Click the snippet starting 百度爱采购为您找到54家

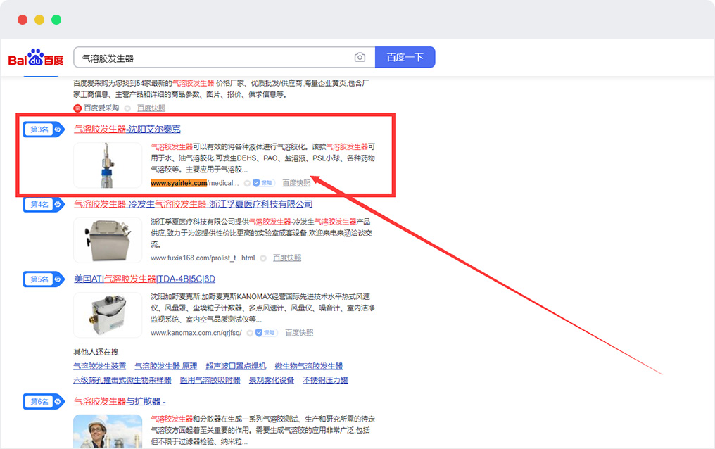tap(221, 89)
